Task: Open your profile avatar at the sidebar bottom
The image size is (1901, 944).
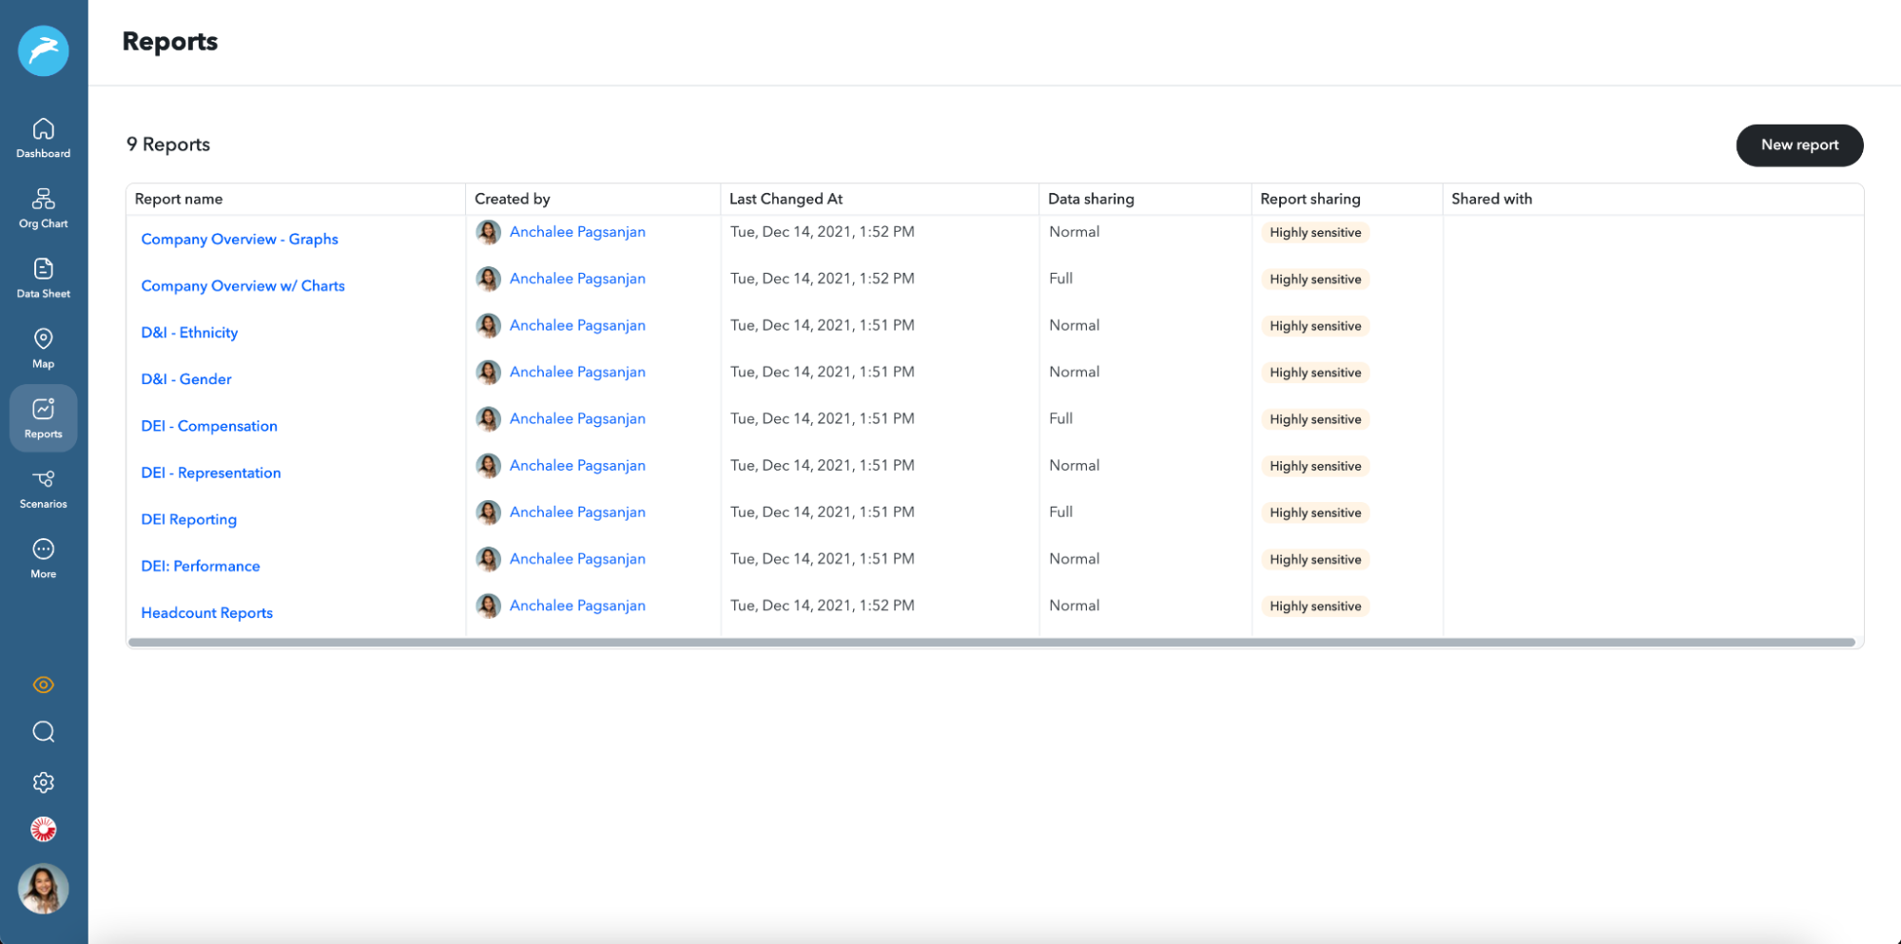Action: [43, 888]
